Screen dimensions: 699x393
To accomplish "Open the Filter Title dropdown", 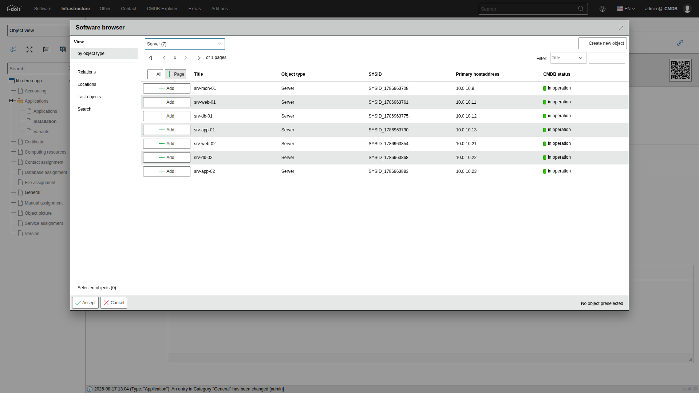I will (x=568, y=58).
